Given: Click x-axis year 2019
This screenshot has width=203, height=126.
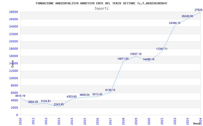Looking at the screenshot, I should [x=136, y=121].
